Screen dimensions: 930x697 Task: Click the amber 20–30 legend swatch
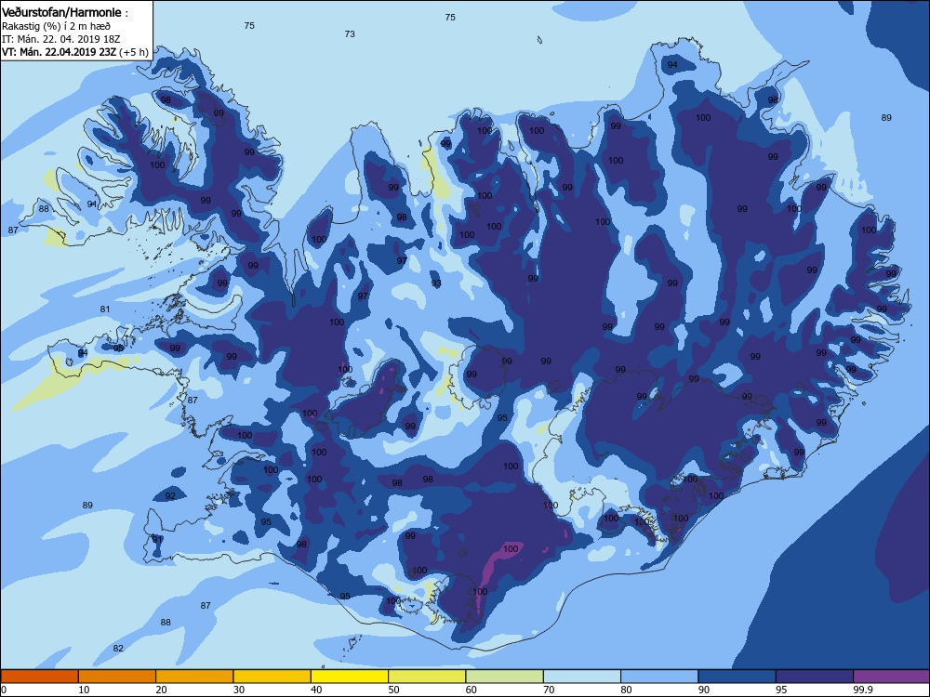[194, 677]
